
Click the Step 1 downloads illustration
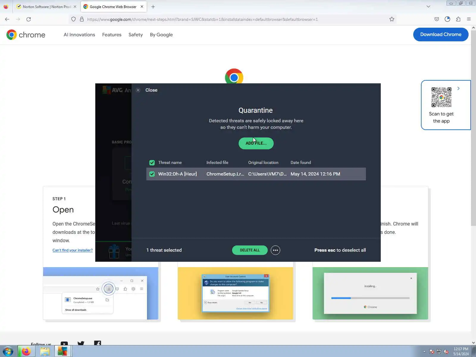pos(101,293)
